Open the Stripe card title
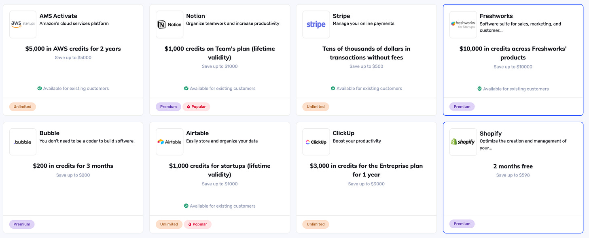The height and width of the screenshot is (238, 589). pyautogui.click(x=341, y=16)
